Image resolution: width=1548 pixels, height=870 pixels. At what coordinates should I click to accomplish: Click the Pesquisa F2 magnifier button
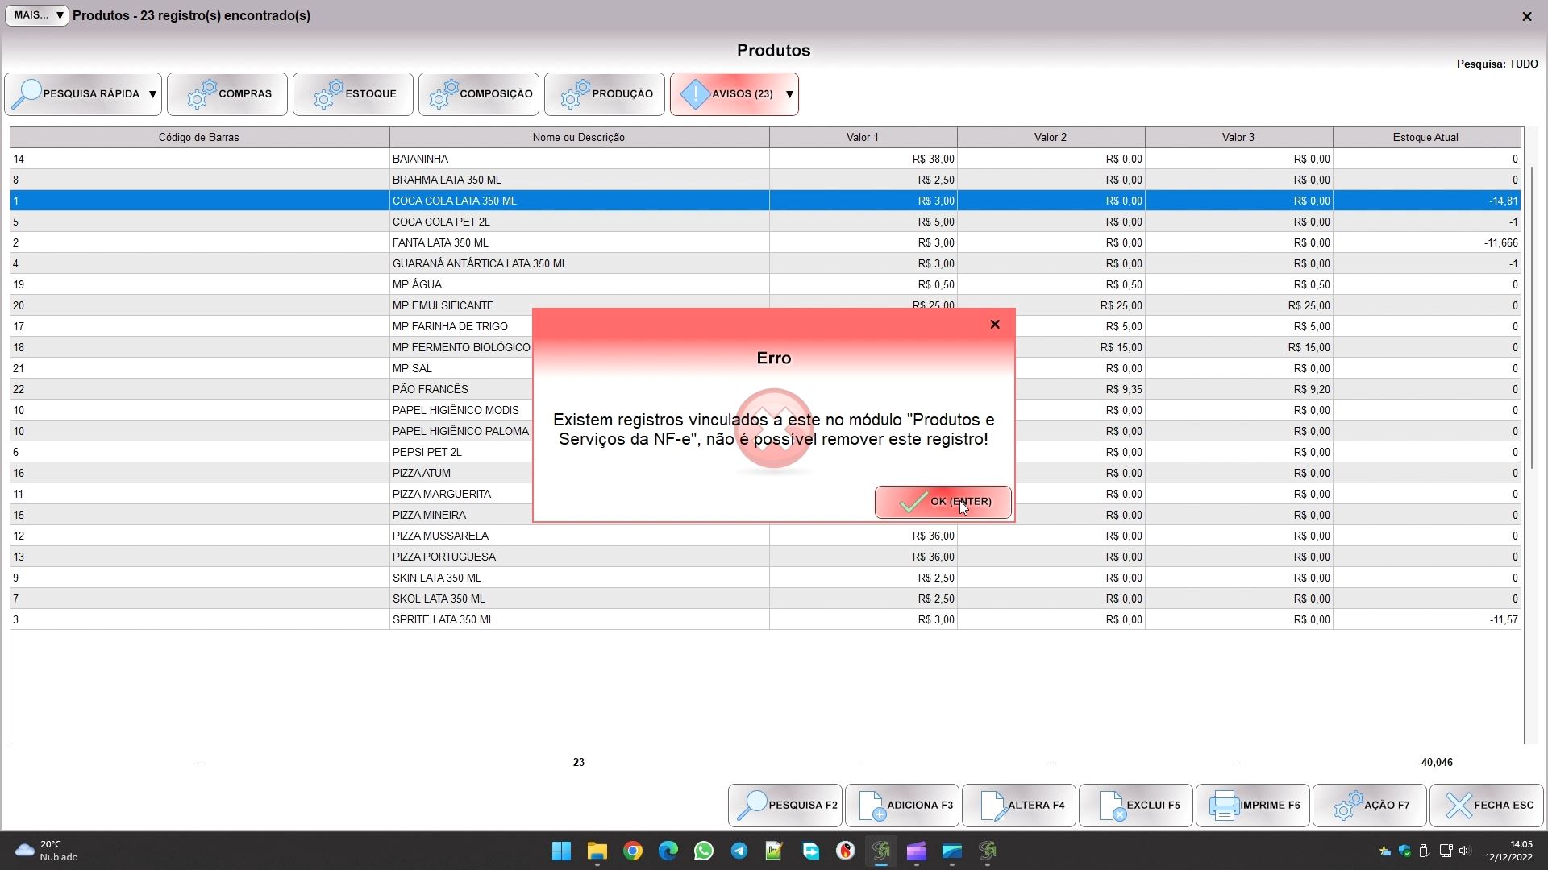click(x=784, y=805)
